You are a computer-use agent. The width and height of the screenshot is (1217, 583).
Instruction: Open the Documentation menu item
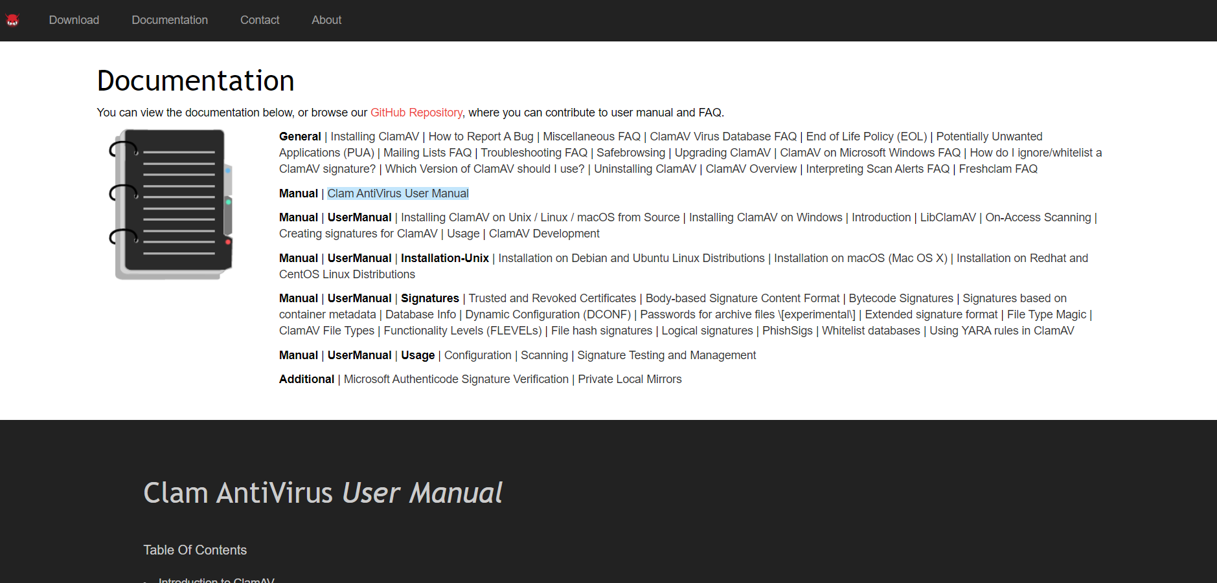pos(170,20)
